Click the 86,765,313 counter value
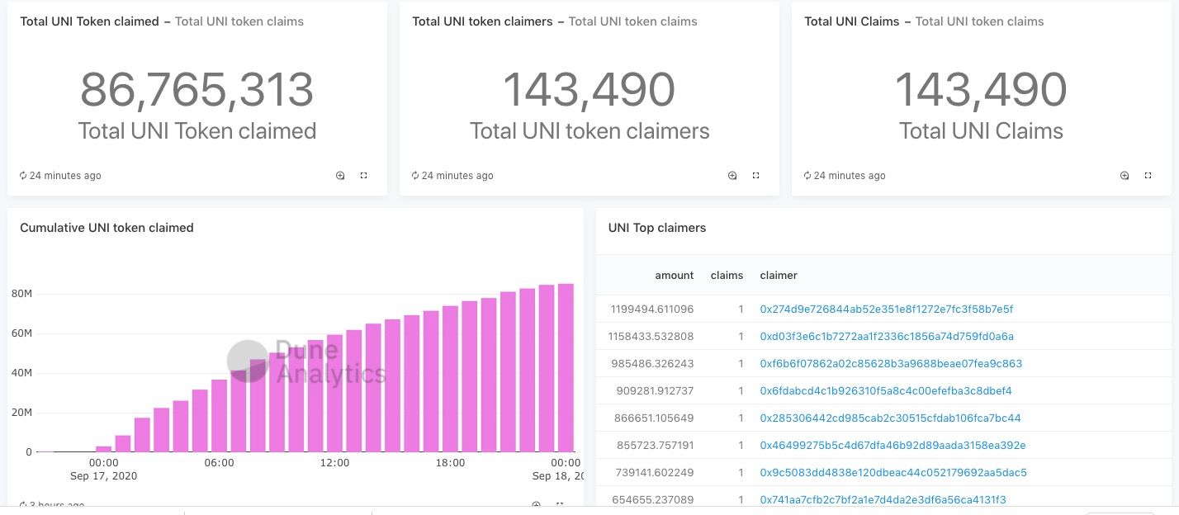The height and width of the screenshot is (515, 1179). (x=196, y=89)
